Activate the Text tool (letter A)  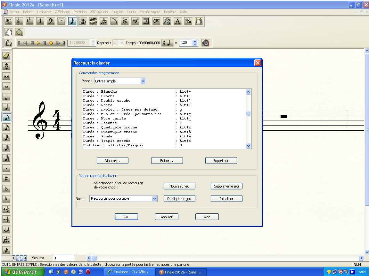177,21
